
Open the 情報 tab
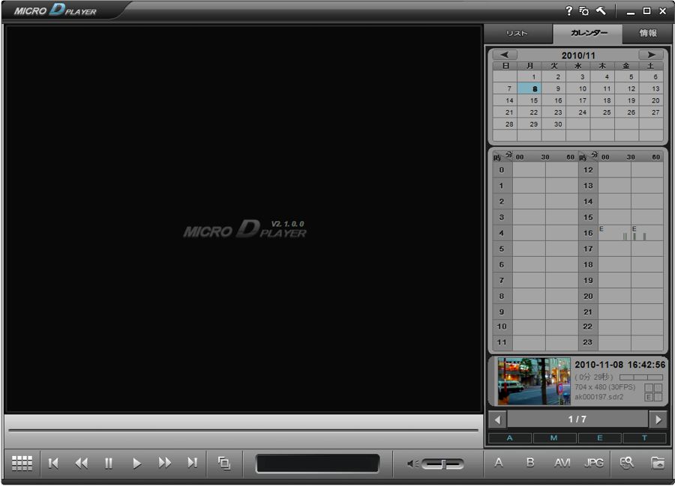(648, 34)
